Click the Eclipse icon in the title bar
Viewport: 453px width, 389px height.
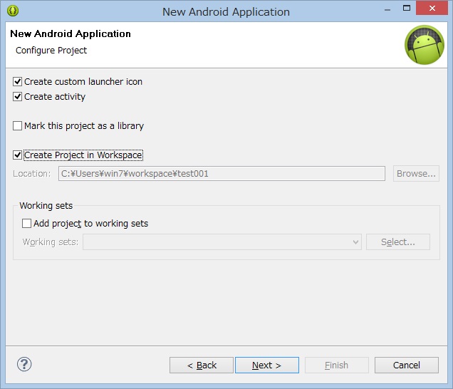13,11
